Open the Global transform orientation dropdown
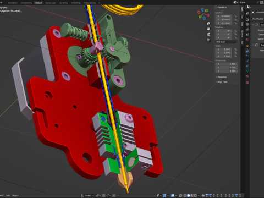Viewport: 264px width, 198px height. point(87,195)
